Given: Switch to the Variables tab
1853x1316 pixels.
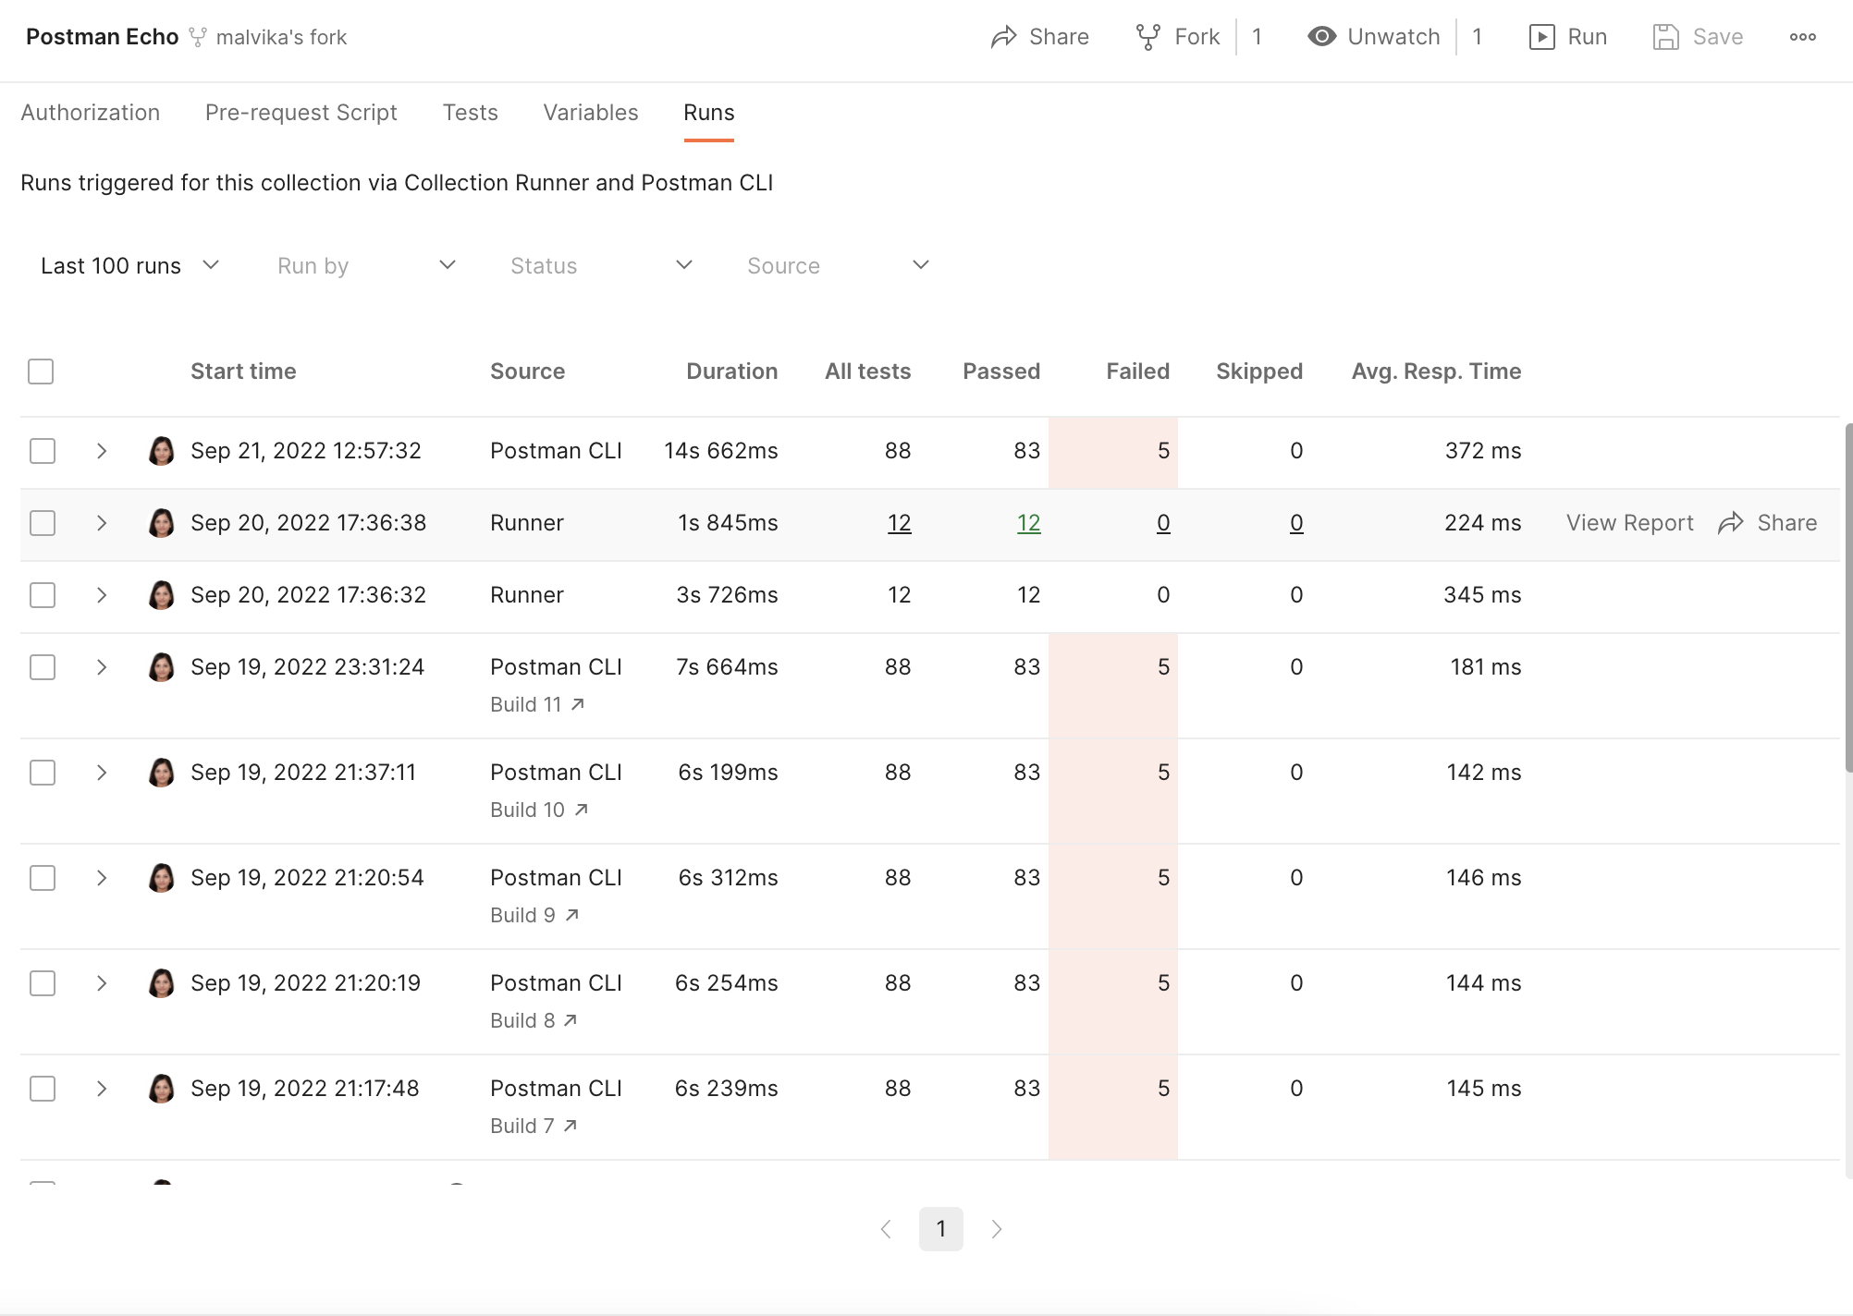Looking at the screenshot, I should tap(590, 112).
